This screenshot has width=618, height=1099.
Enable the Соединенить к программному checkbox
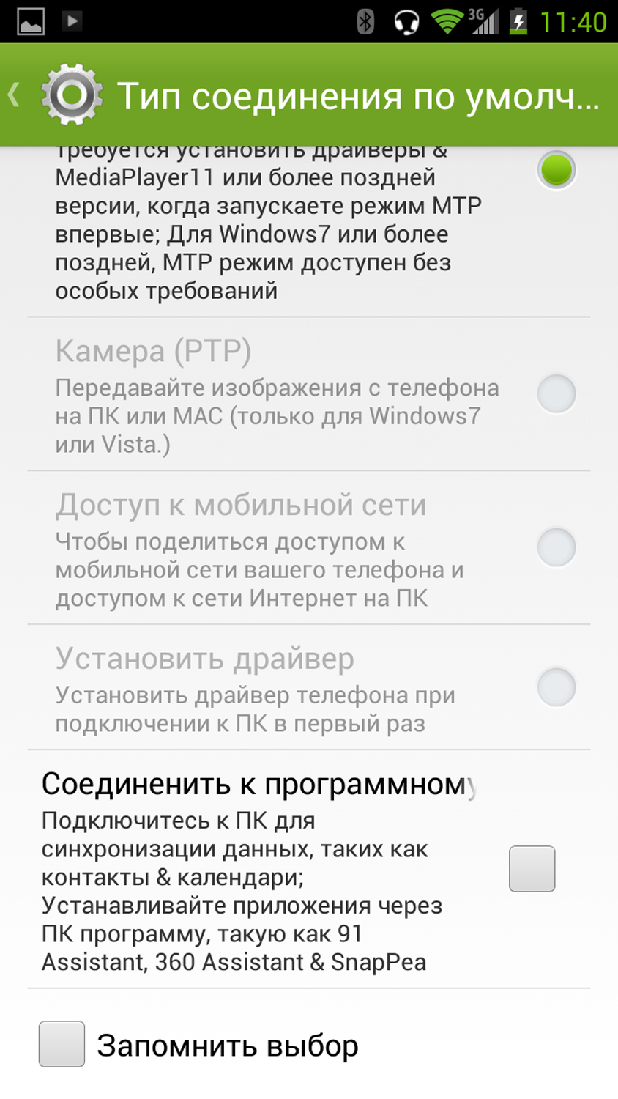click(532, 869)
